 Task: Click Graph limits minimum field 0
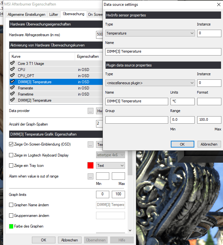[102, 194]
